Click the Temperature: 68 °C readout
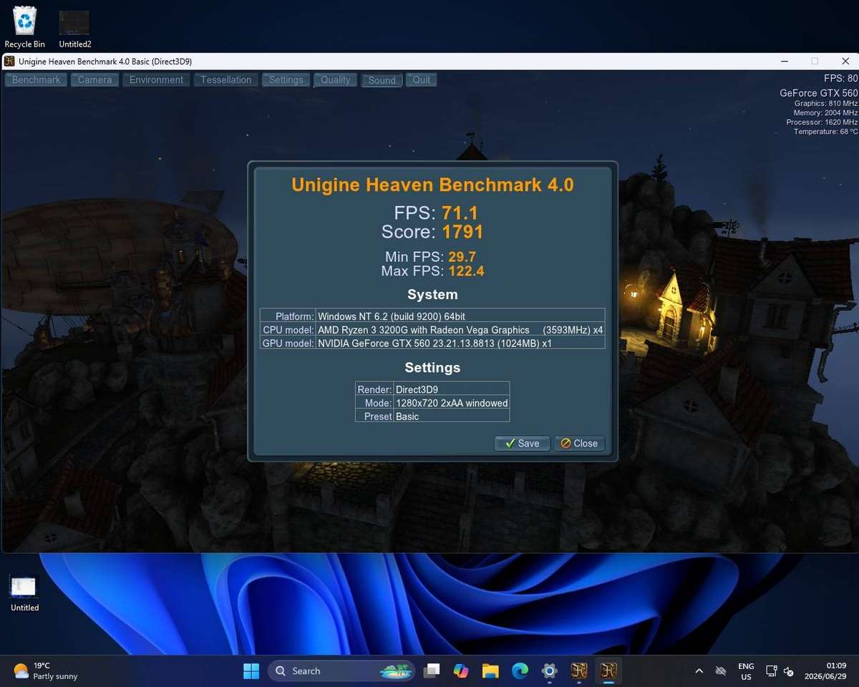859x687 pixels. 825,132
